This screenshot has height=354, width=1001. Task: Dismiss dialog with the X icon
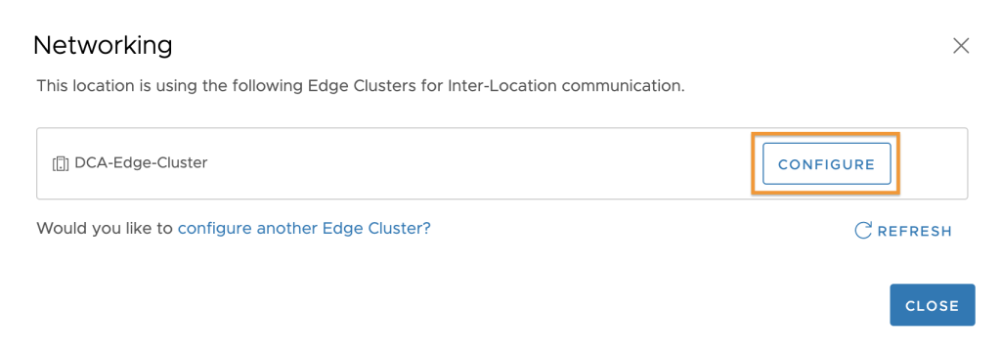tap(961, 45)
